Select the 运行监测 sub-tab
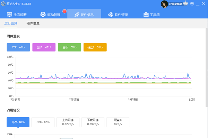 tap(10, 24)
